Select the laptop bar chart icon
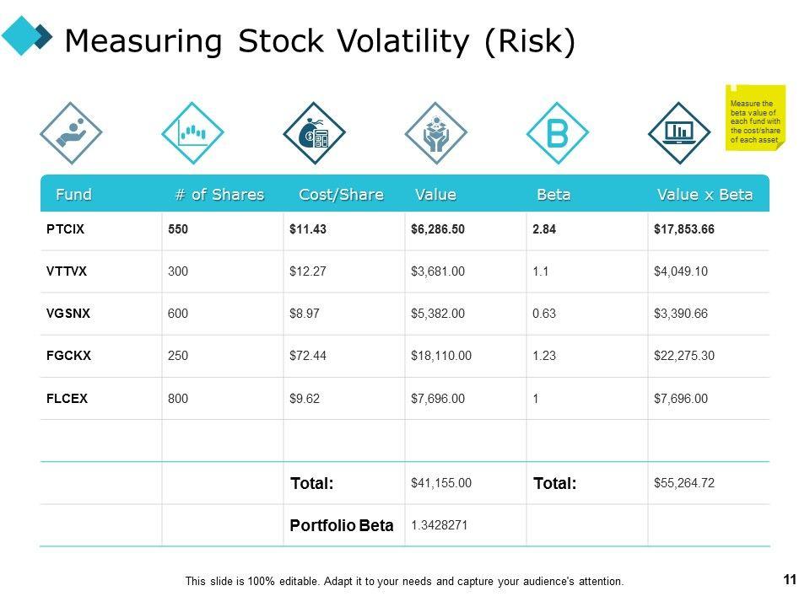Screen dimensions: 810x607 tap(678, 133)
